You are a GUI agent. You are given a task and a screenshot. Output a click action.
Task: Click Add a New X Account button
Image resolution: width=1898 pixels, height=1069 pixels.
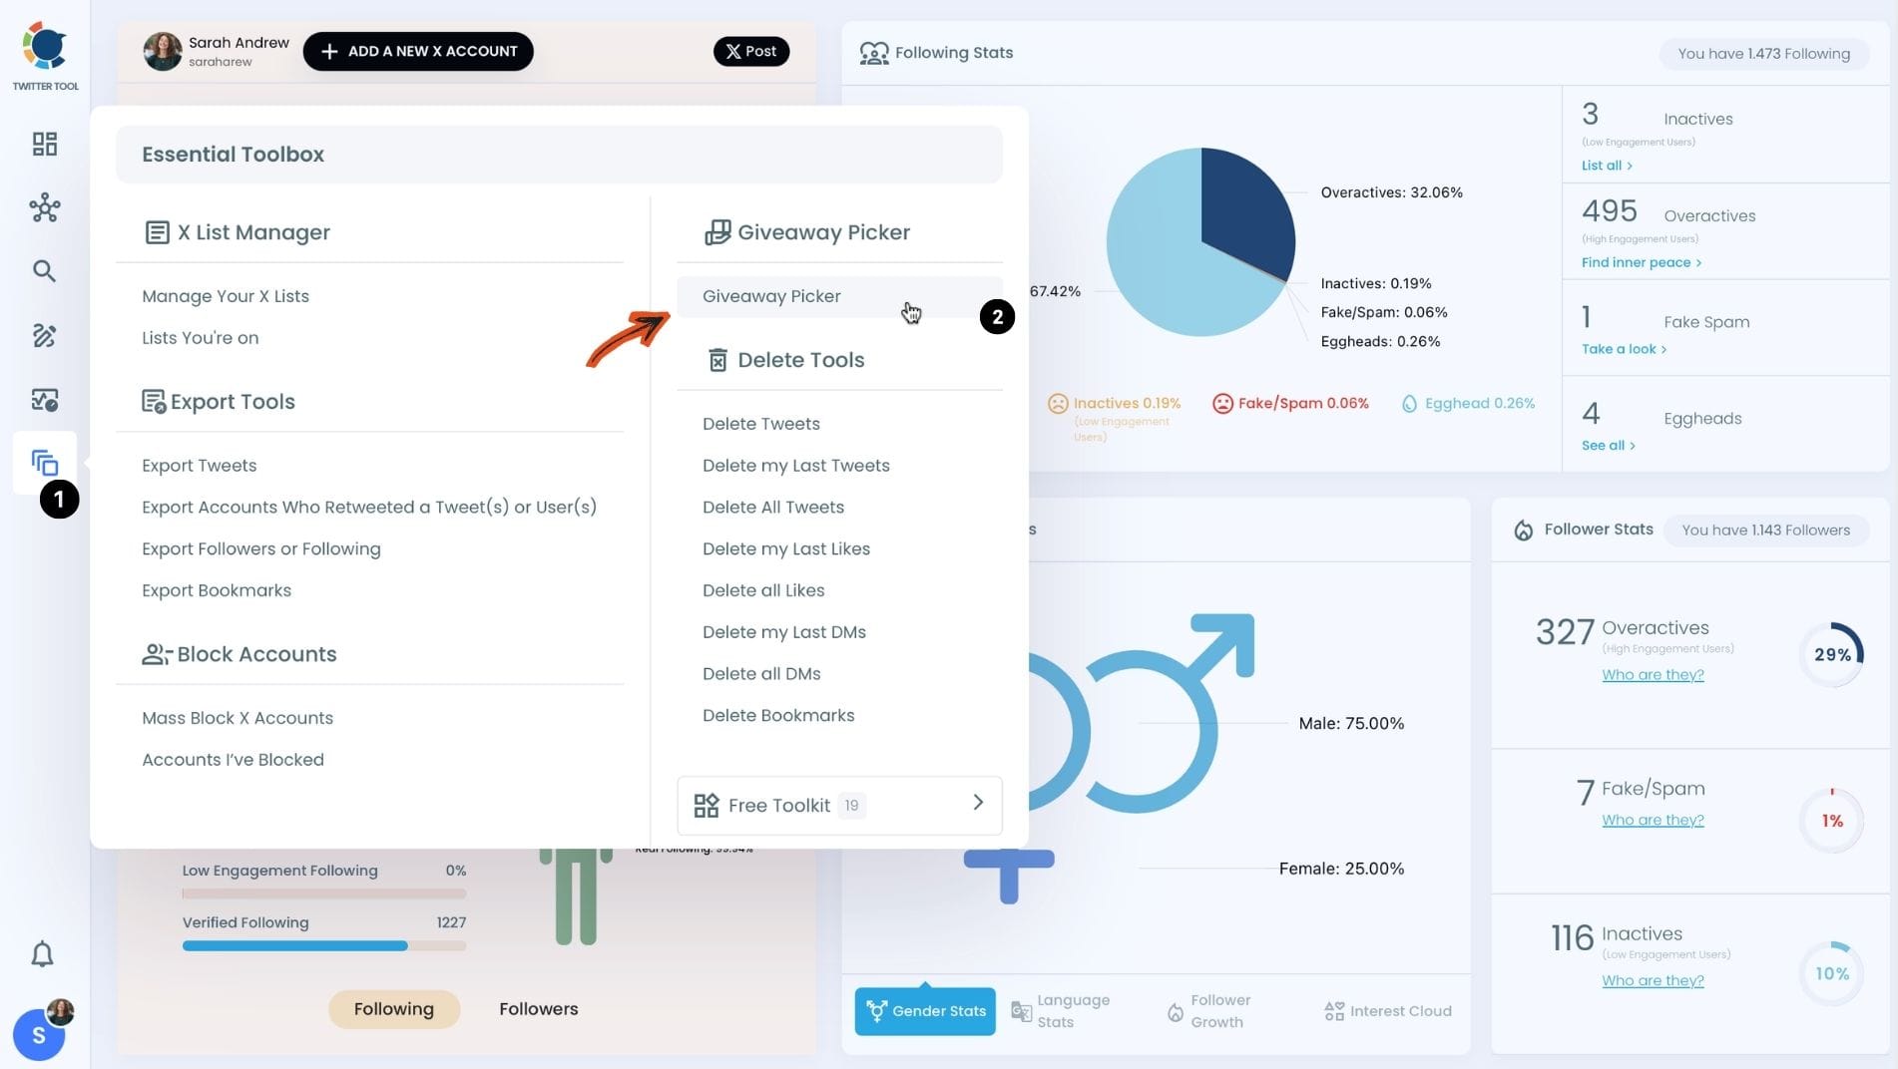point(418,51)
